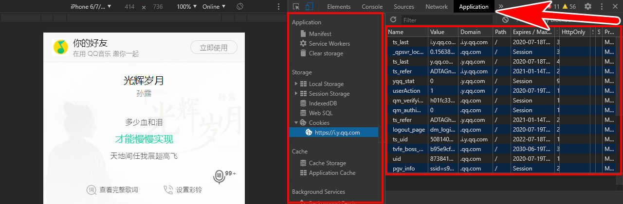
Task: Select Clear storage in the sidebar
Action: (326, 53)
